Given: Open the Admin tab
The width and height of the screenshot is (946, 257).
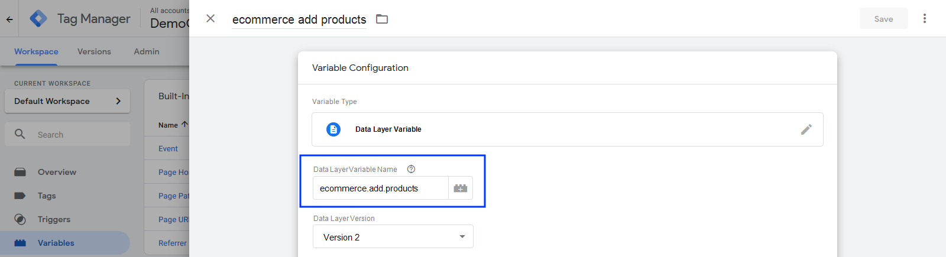Looking at the screenshot, I should (146, 51).
